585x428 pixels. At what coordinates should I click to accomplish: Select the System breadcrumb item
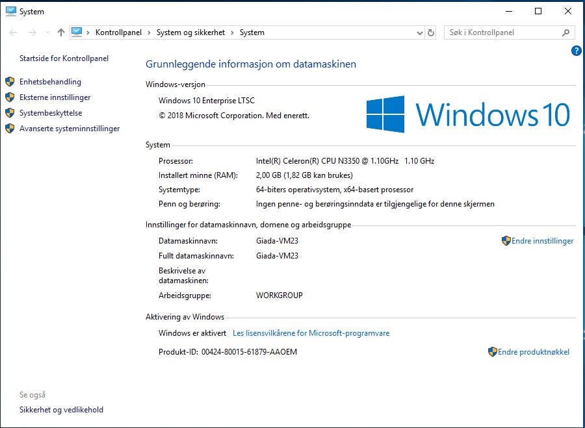pos(252,32)
